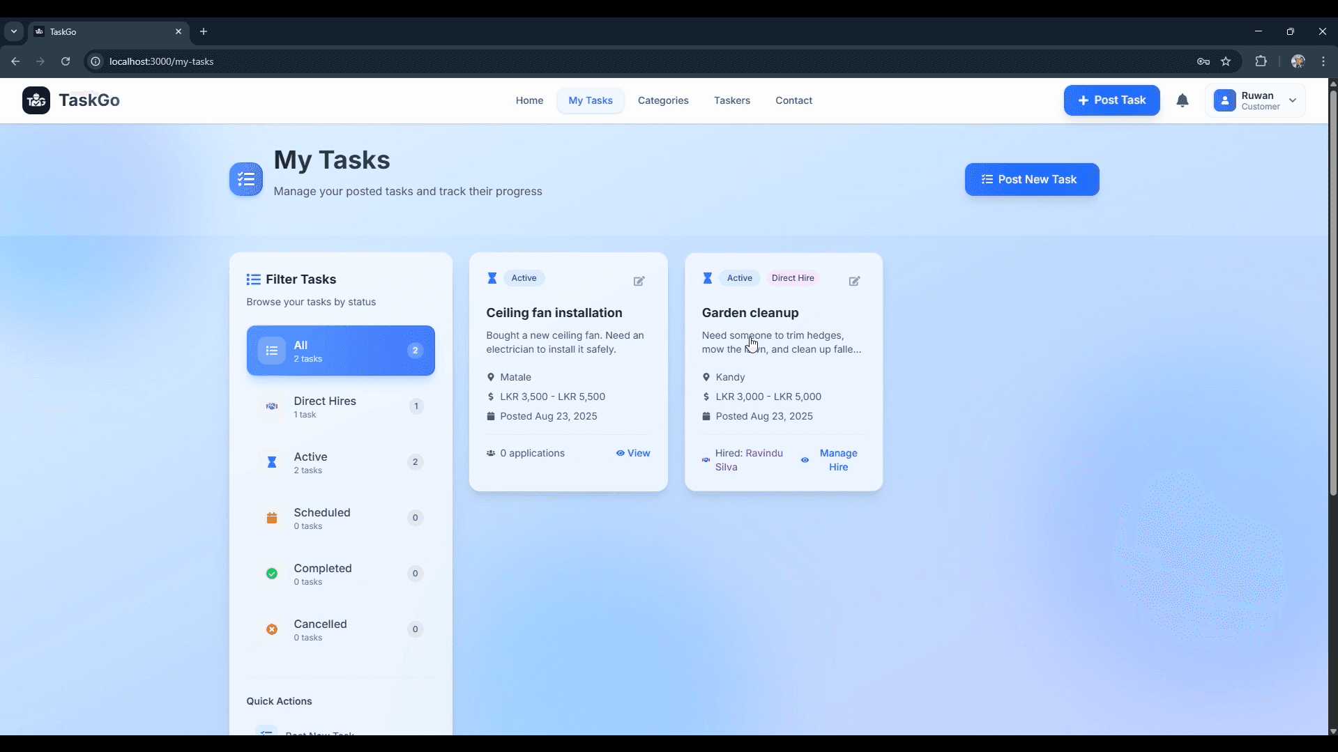This screenshot has height=752, width=1338.
Task: Open the browser tab search dropdown
Action: point(14,31)
